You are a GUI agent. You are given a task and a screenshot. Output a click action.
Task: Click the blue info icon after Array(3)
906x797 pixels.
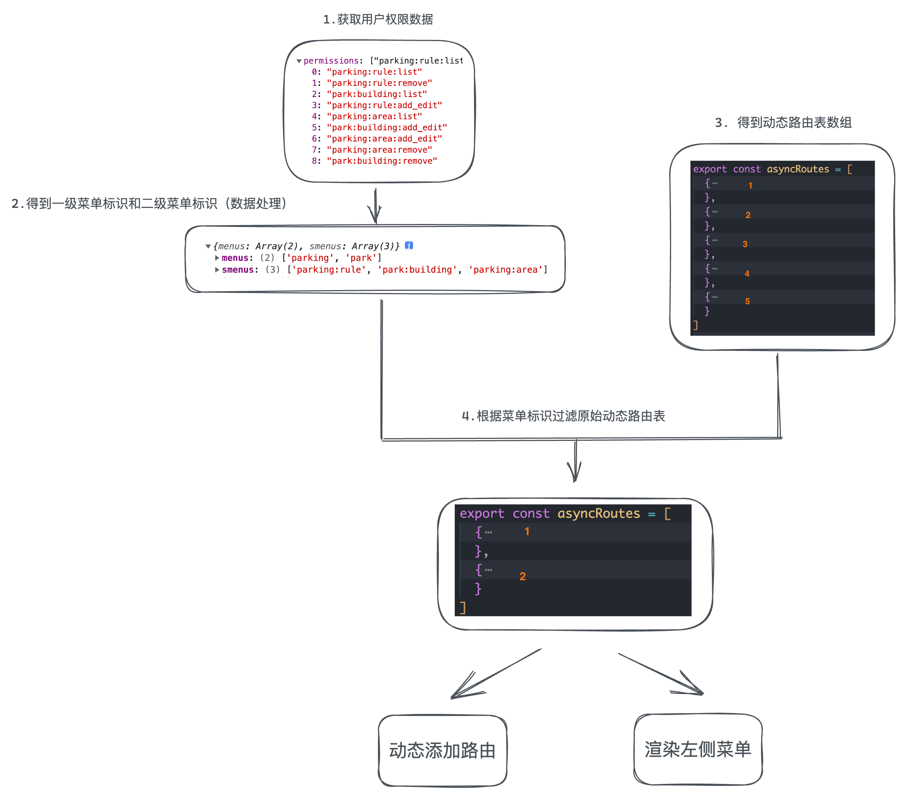click(x=409, y=245)
